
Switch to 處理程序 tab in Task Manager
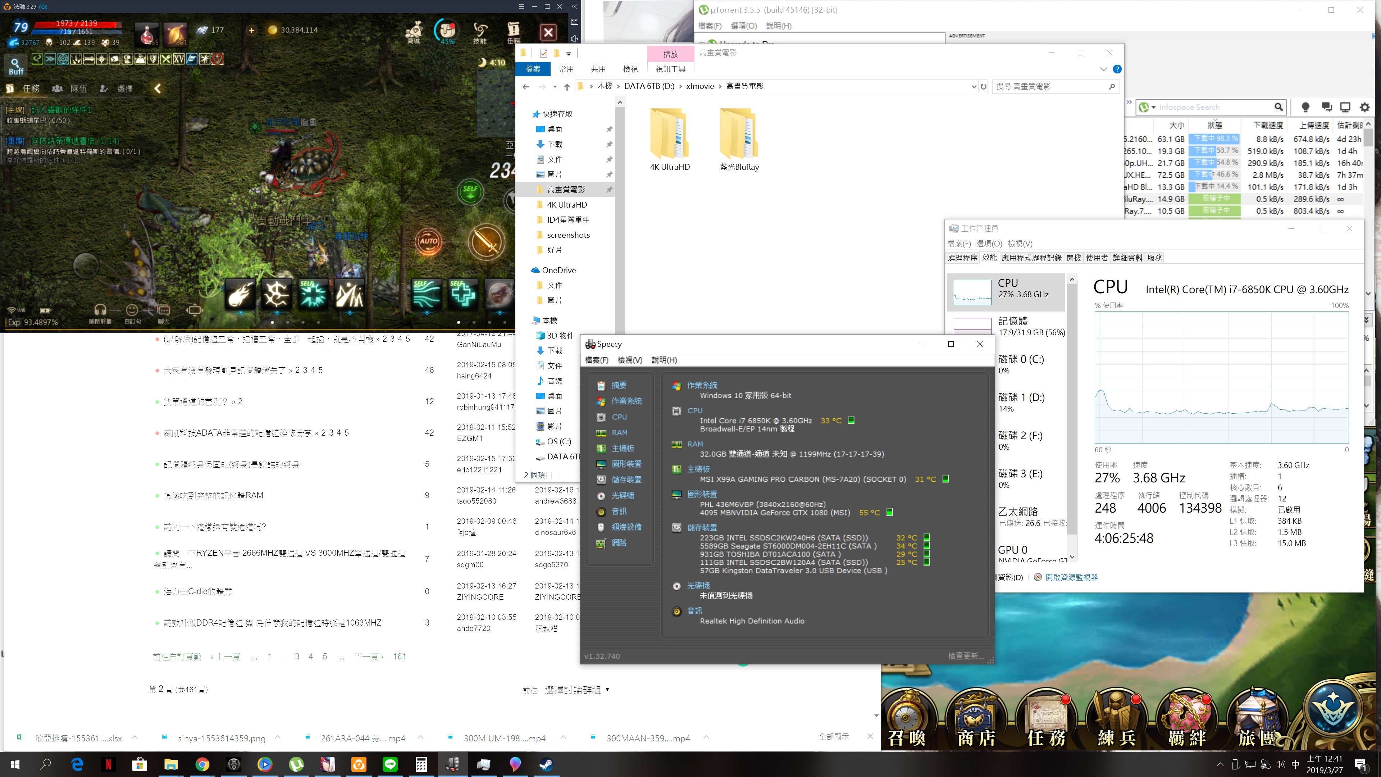coord(962,258)
